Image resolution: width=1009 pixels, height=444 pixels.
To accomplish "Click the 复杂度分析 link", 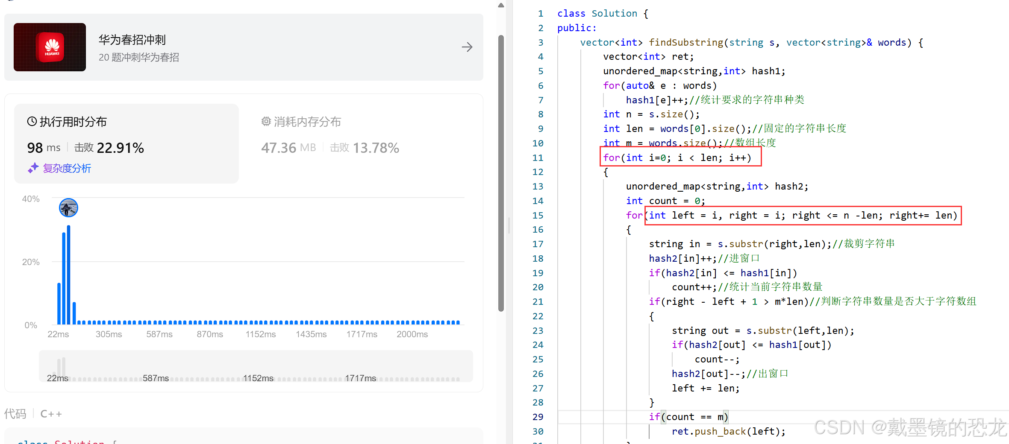I will pyautogui.click(x=67, y=168).
